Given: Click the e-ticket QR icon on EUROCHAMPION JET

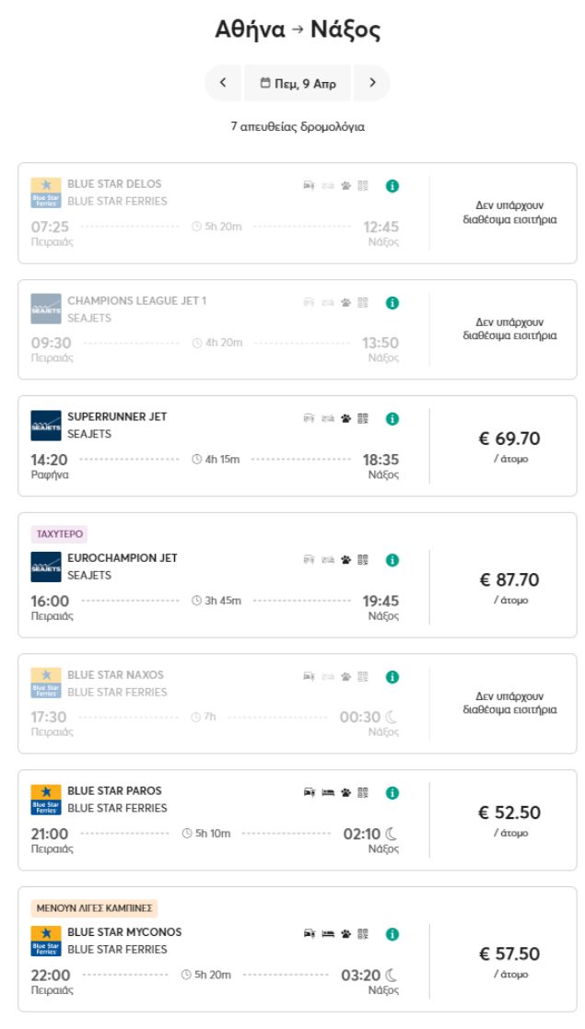Looking at the screenshot, I should pos(363,559).
